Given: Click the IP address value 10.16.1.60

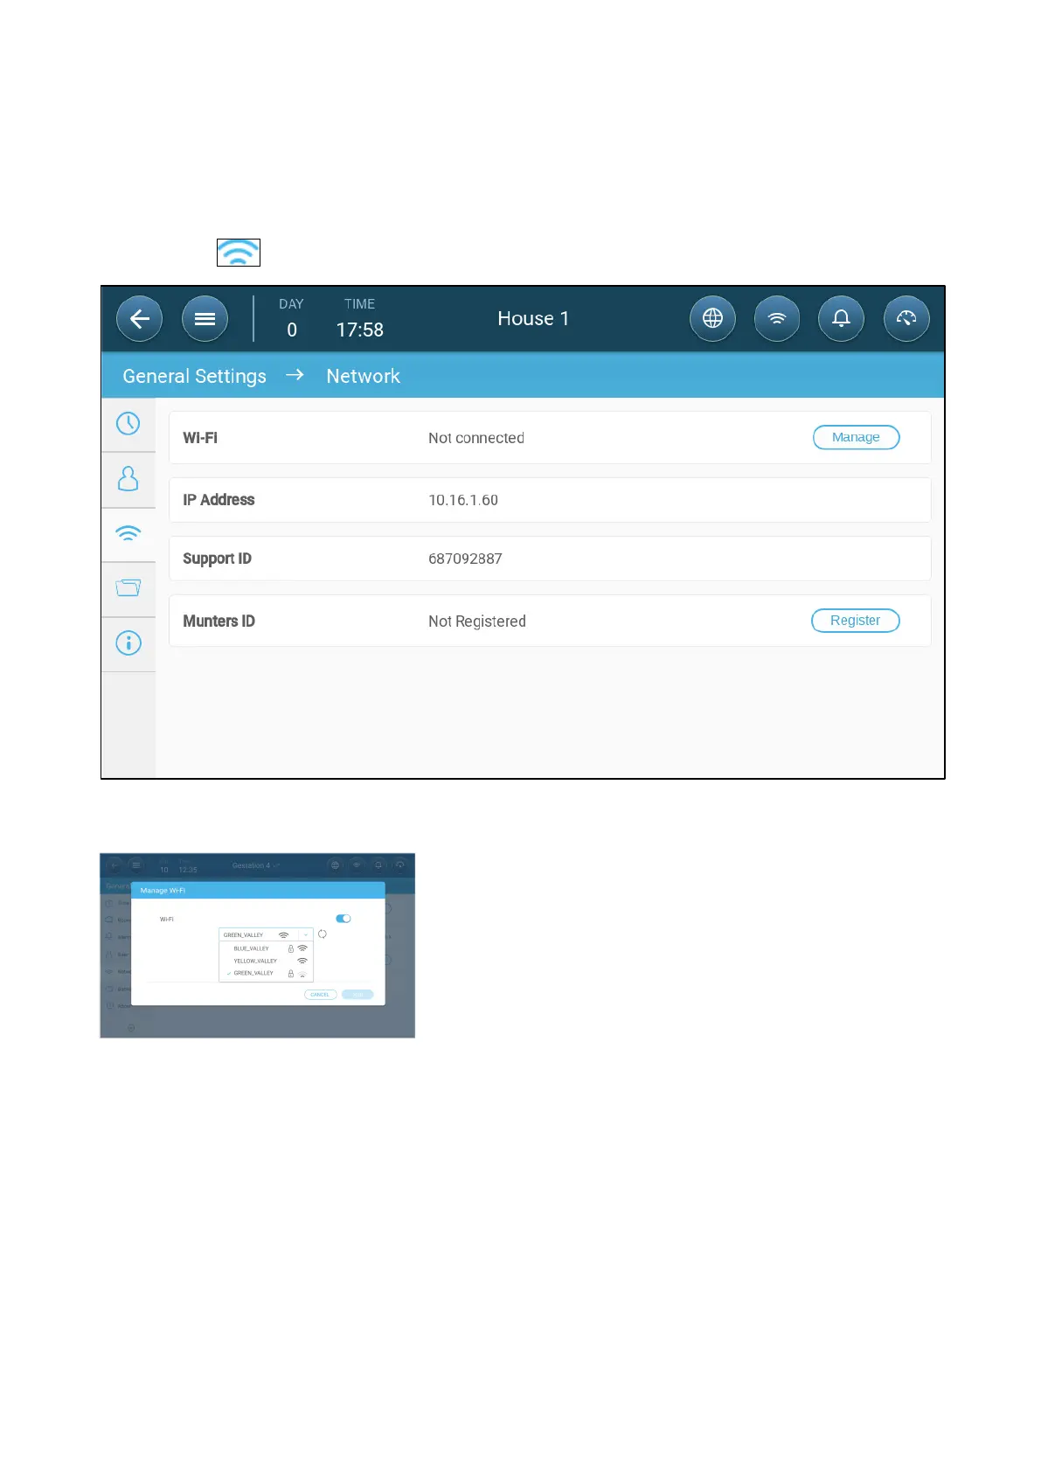Looking at the screenshot, I should tap(463, 500).
